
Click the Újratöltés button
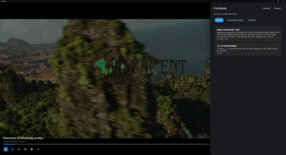click(266, 8)
